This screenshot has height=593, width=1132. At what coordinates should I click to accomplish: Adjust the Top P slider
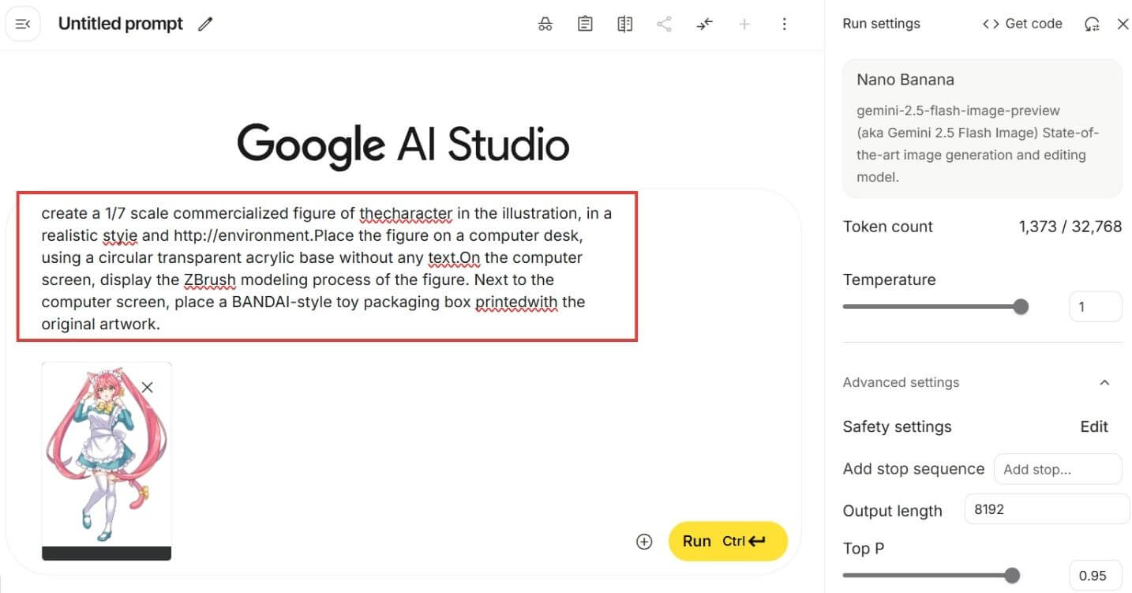coord(931,576)
